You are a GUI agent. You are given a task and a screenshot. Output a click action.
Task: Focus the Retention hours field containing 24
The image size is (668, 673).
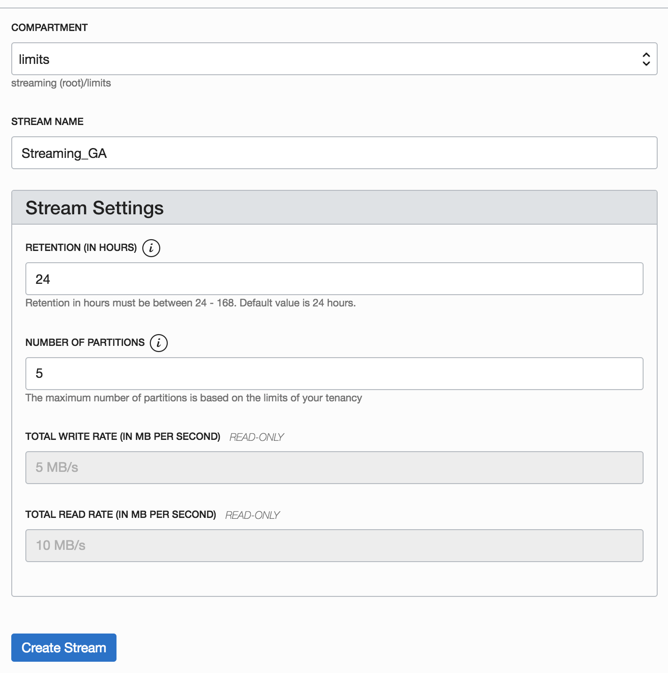pos(334,279)
